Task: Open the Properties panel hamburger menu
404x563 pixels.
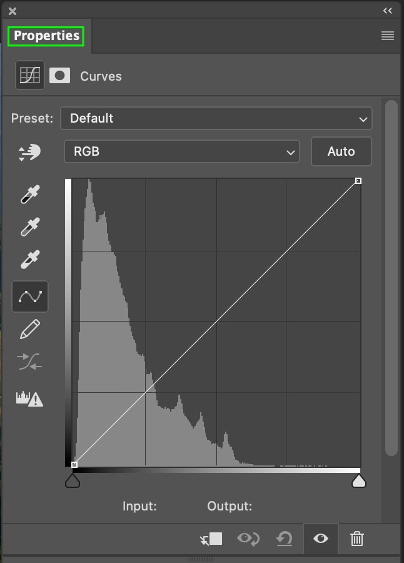Action: click(x=388, y=36)
